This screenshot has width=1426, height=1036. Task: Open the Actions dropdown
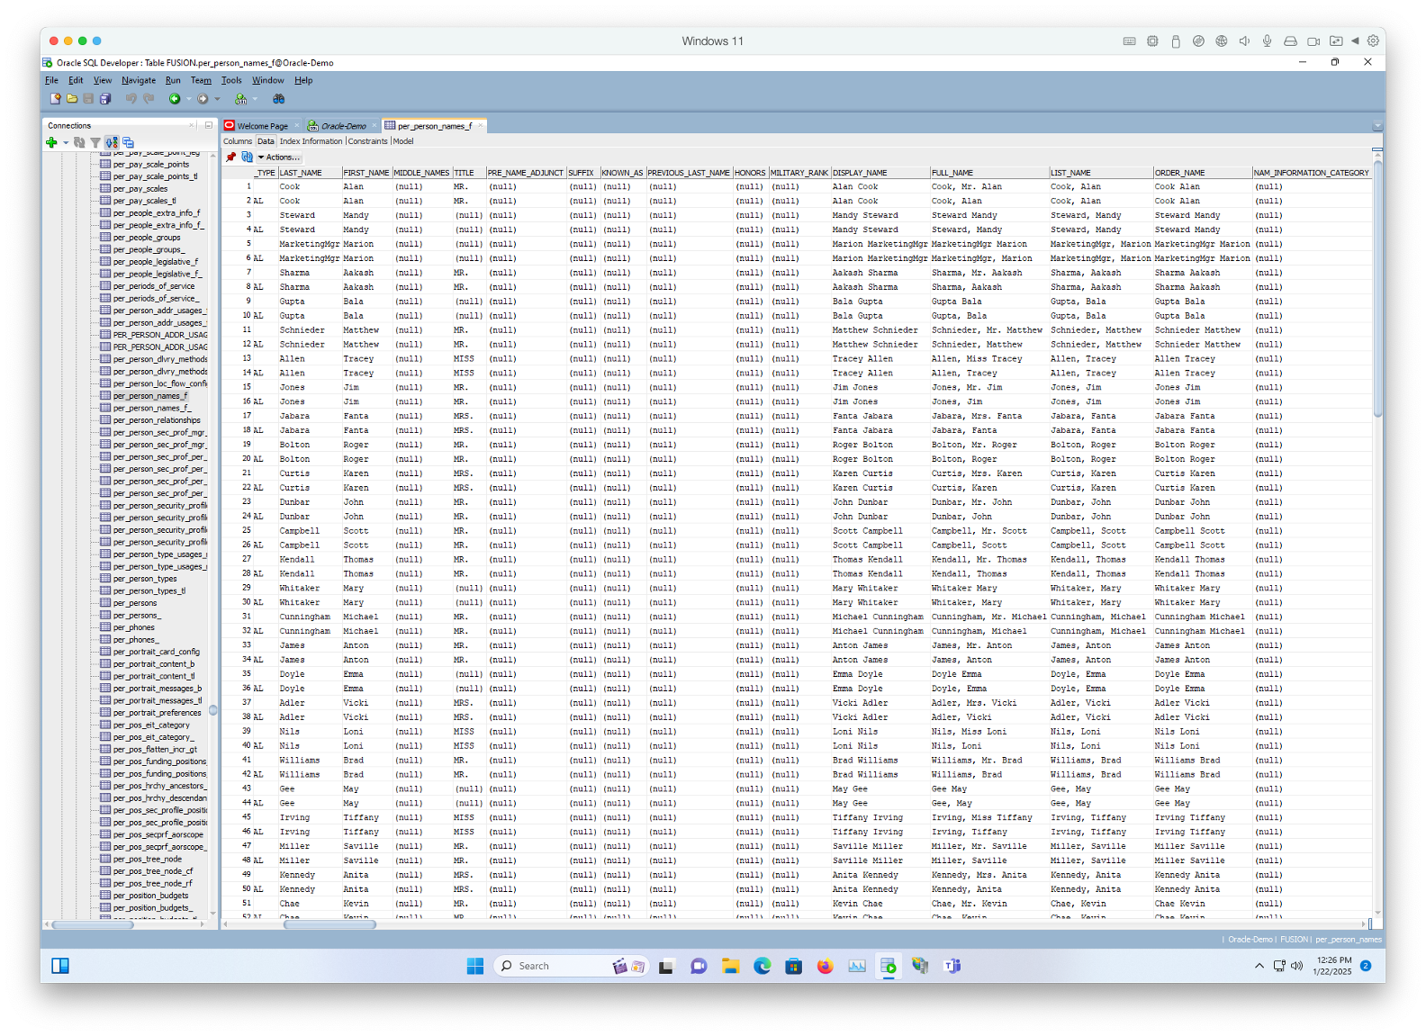pyautogui.click(x=280, y=158)
